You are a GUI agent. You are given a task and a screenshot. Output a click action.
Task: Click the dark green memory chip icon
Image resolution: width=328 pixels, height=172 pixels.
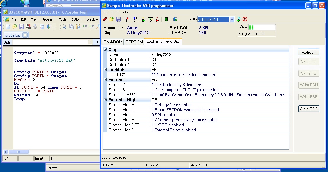pos(166,19)
